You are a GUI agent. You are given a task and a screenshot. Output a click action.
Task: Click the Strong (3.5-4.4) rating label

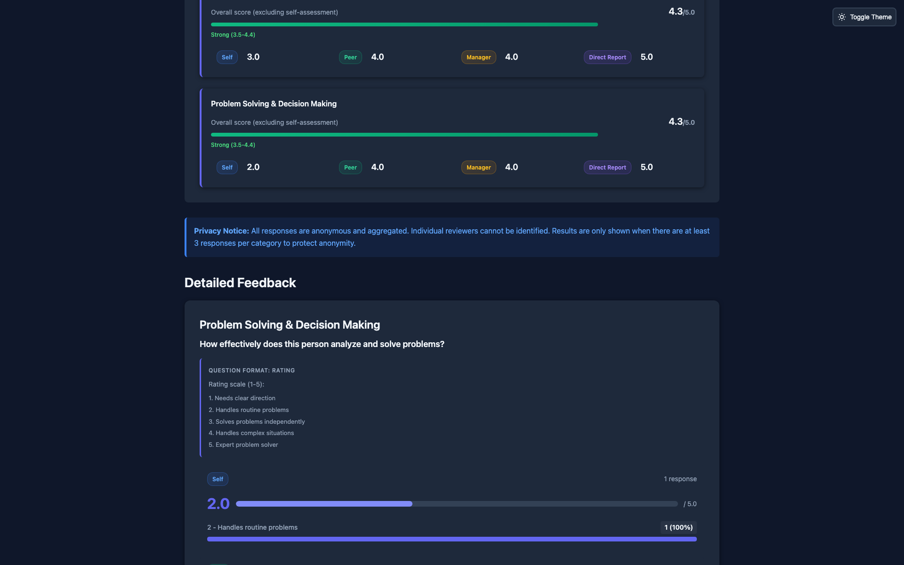pyautogui.click(x=233, y=34)
